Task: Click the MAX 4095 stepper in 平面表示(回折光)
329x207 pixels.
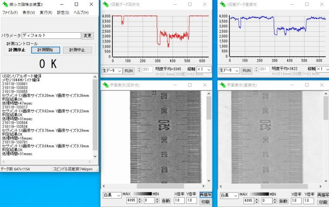Action: coord(140,200)
